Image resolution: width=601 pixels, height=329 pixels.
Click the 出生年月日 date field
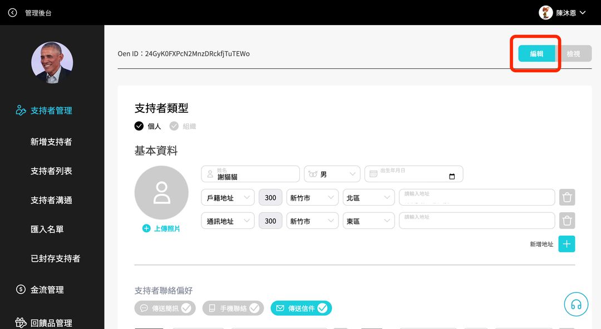(x=413, y=174)
